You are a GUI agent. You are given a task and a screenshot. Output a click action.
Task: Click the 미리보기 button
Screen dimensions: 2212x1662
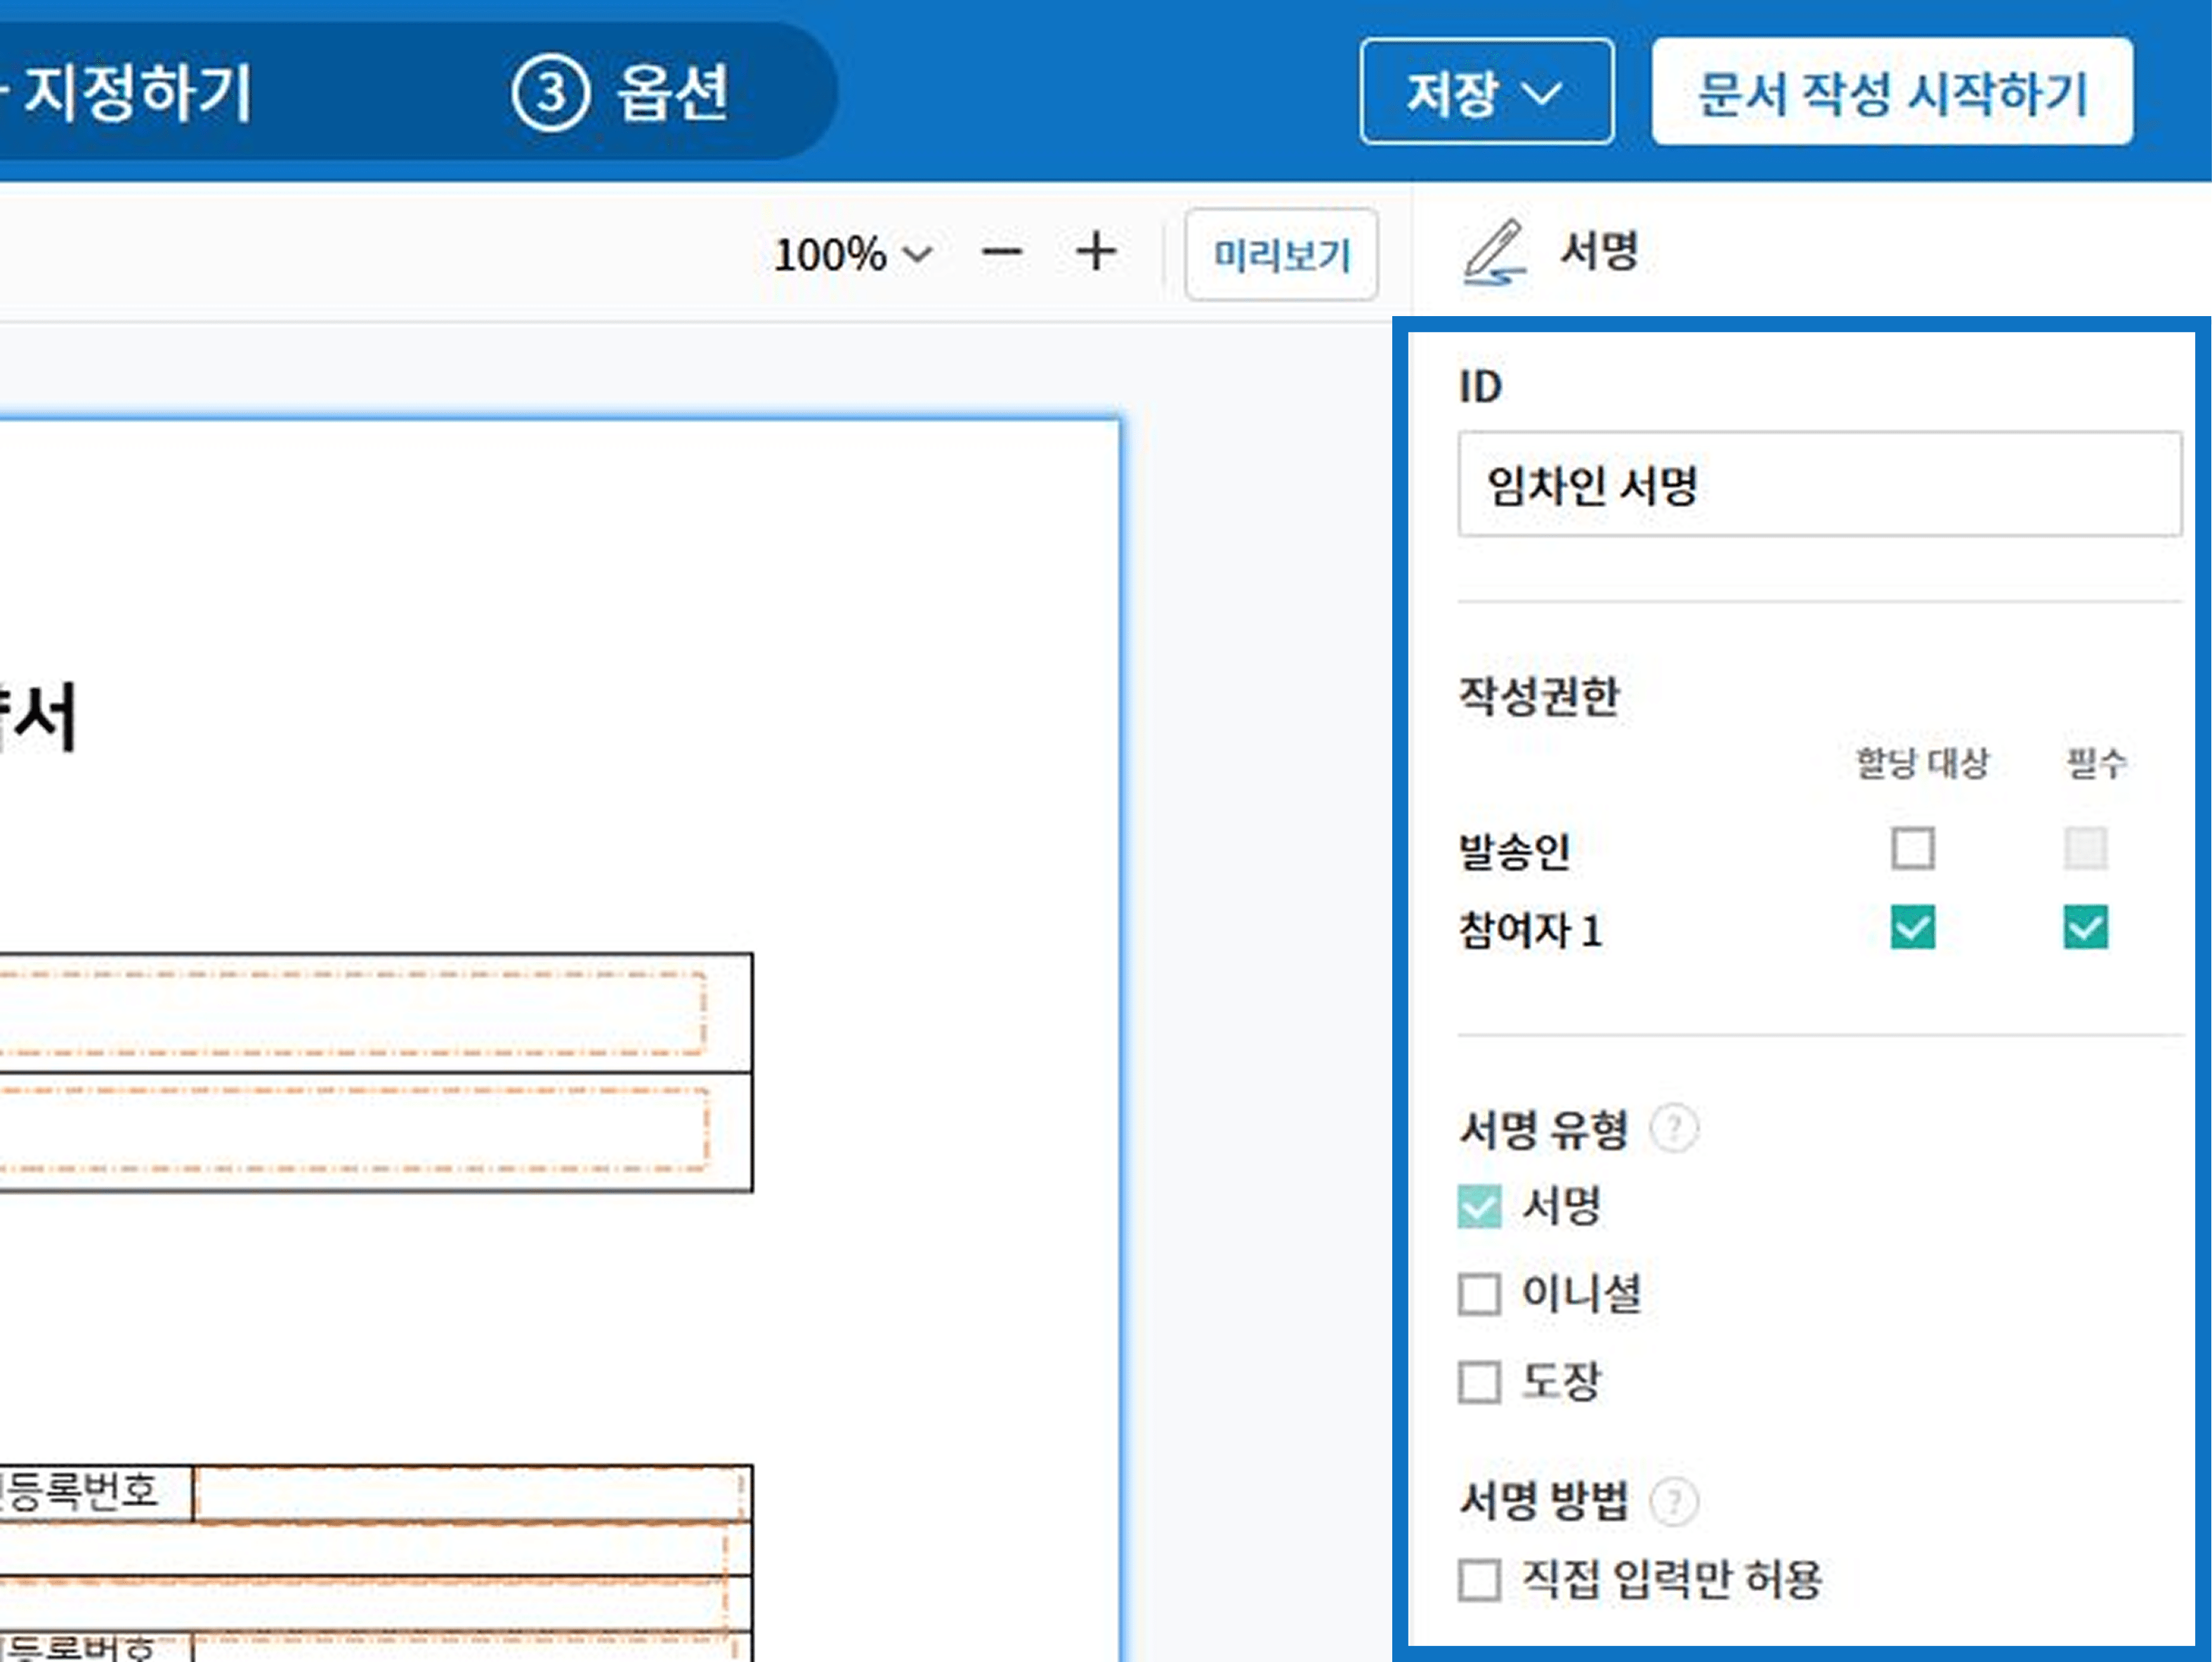[x=1281, y=255]
